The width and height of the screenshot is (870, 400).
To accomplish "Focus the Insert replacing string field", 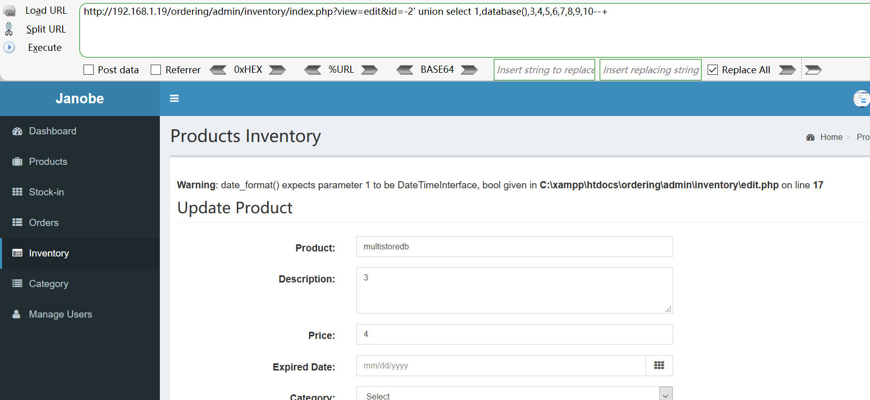I will point(651,70).
